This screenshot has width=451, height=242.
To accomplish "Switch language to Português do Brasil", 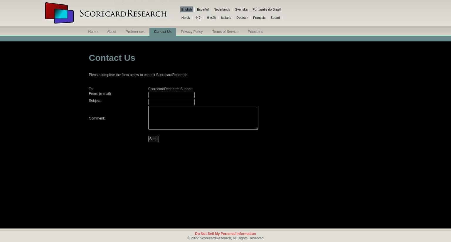I will tap(266, 9).
